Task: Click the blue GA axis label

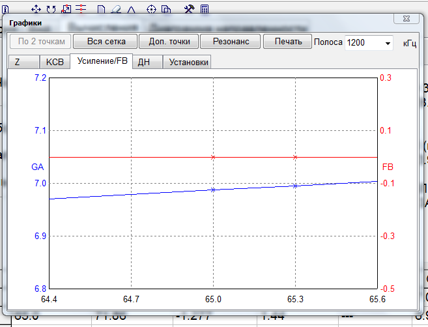Action: [x=37, y=167]
